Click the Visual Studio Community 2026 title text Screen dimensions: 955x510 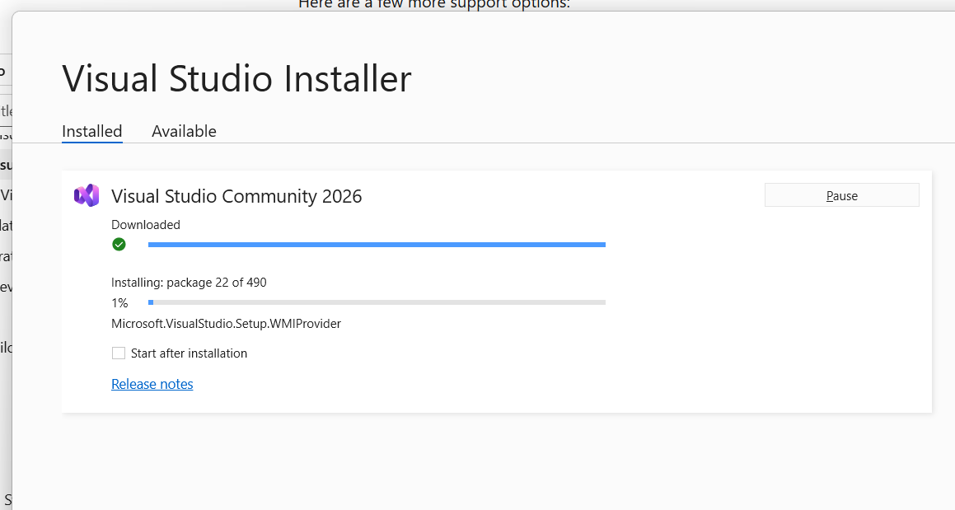[236, 196]
